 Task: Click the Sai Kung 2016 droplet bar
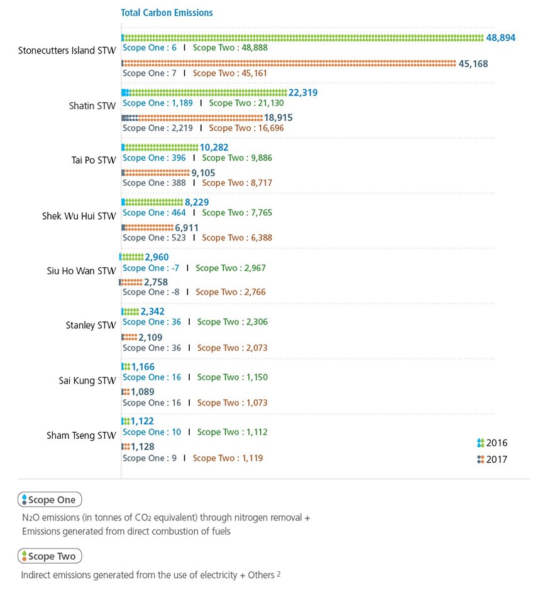pyautogui.click(x=126, y=367)
